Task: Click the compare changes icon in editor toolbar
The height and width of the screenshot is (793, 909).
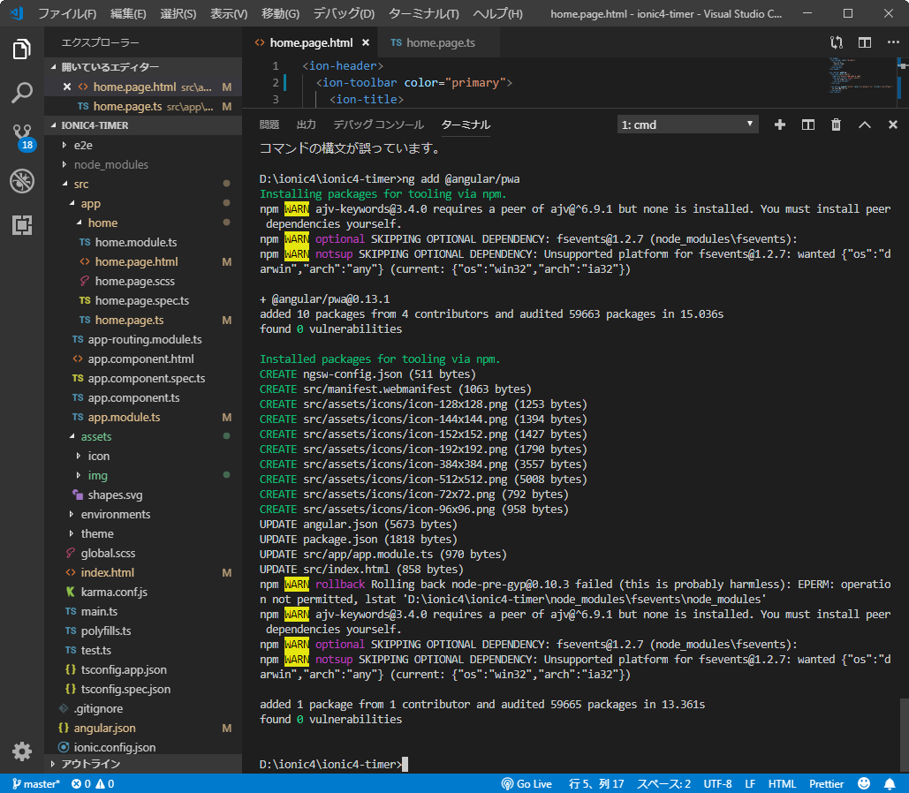Action: point(837,42)
